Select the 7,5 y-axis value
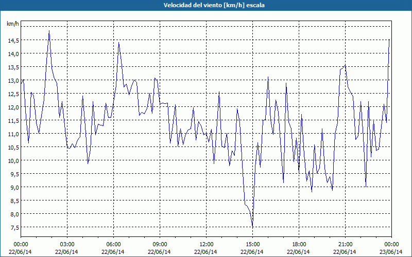 (x=14, y=228)
